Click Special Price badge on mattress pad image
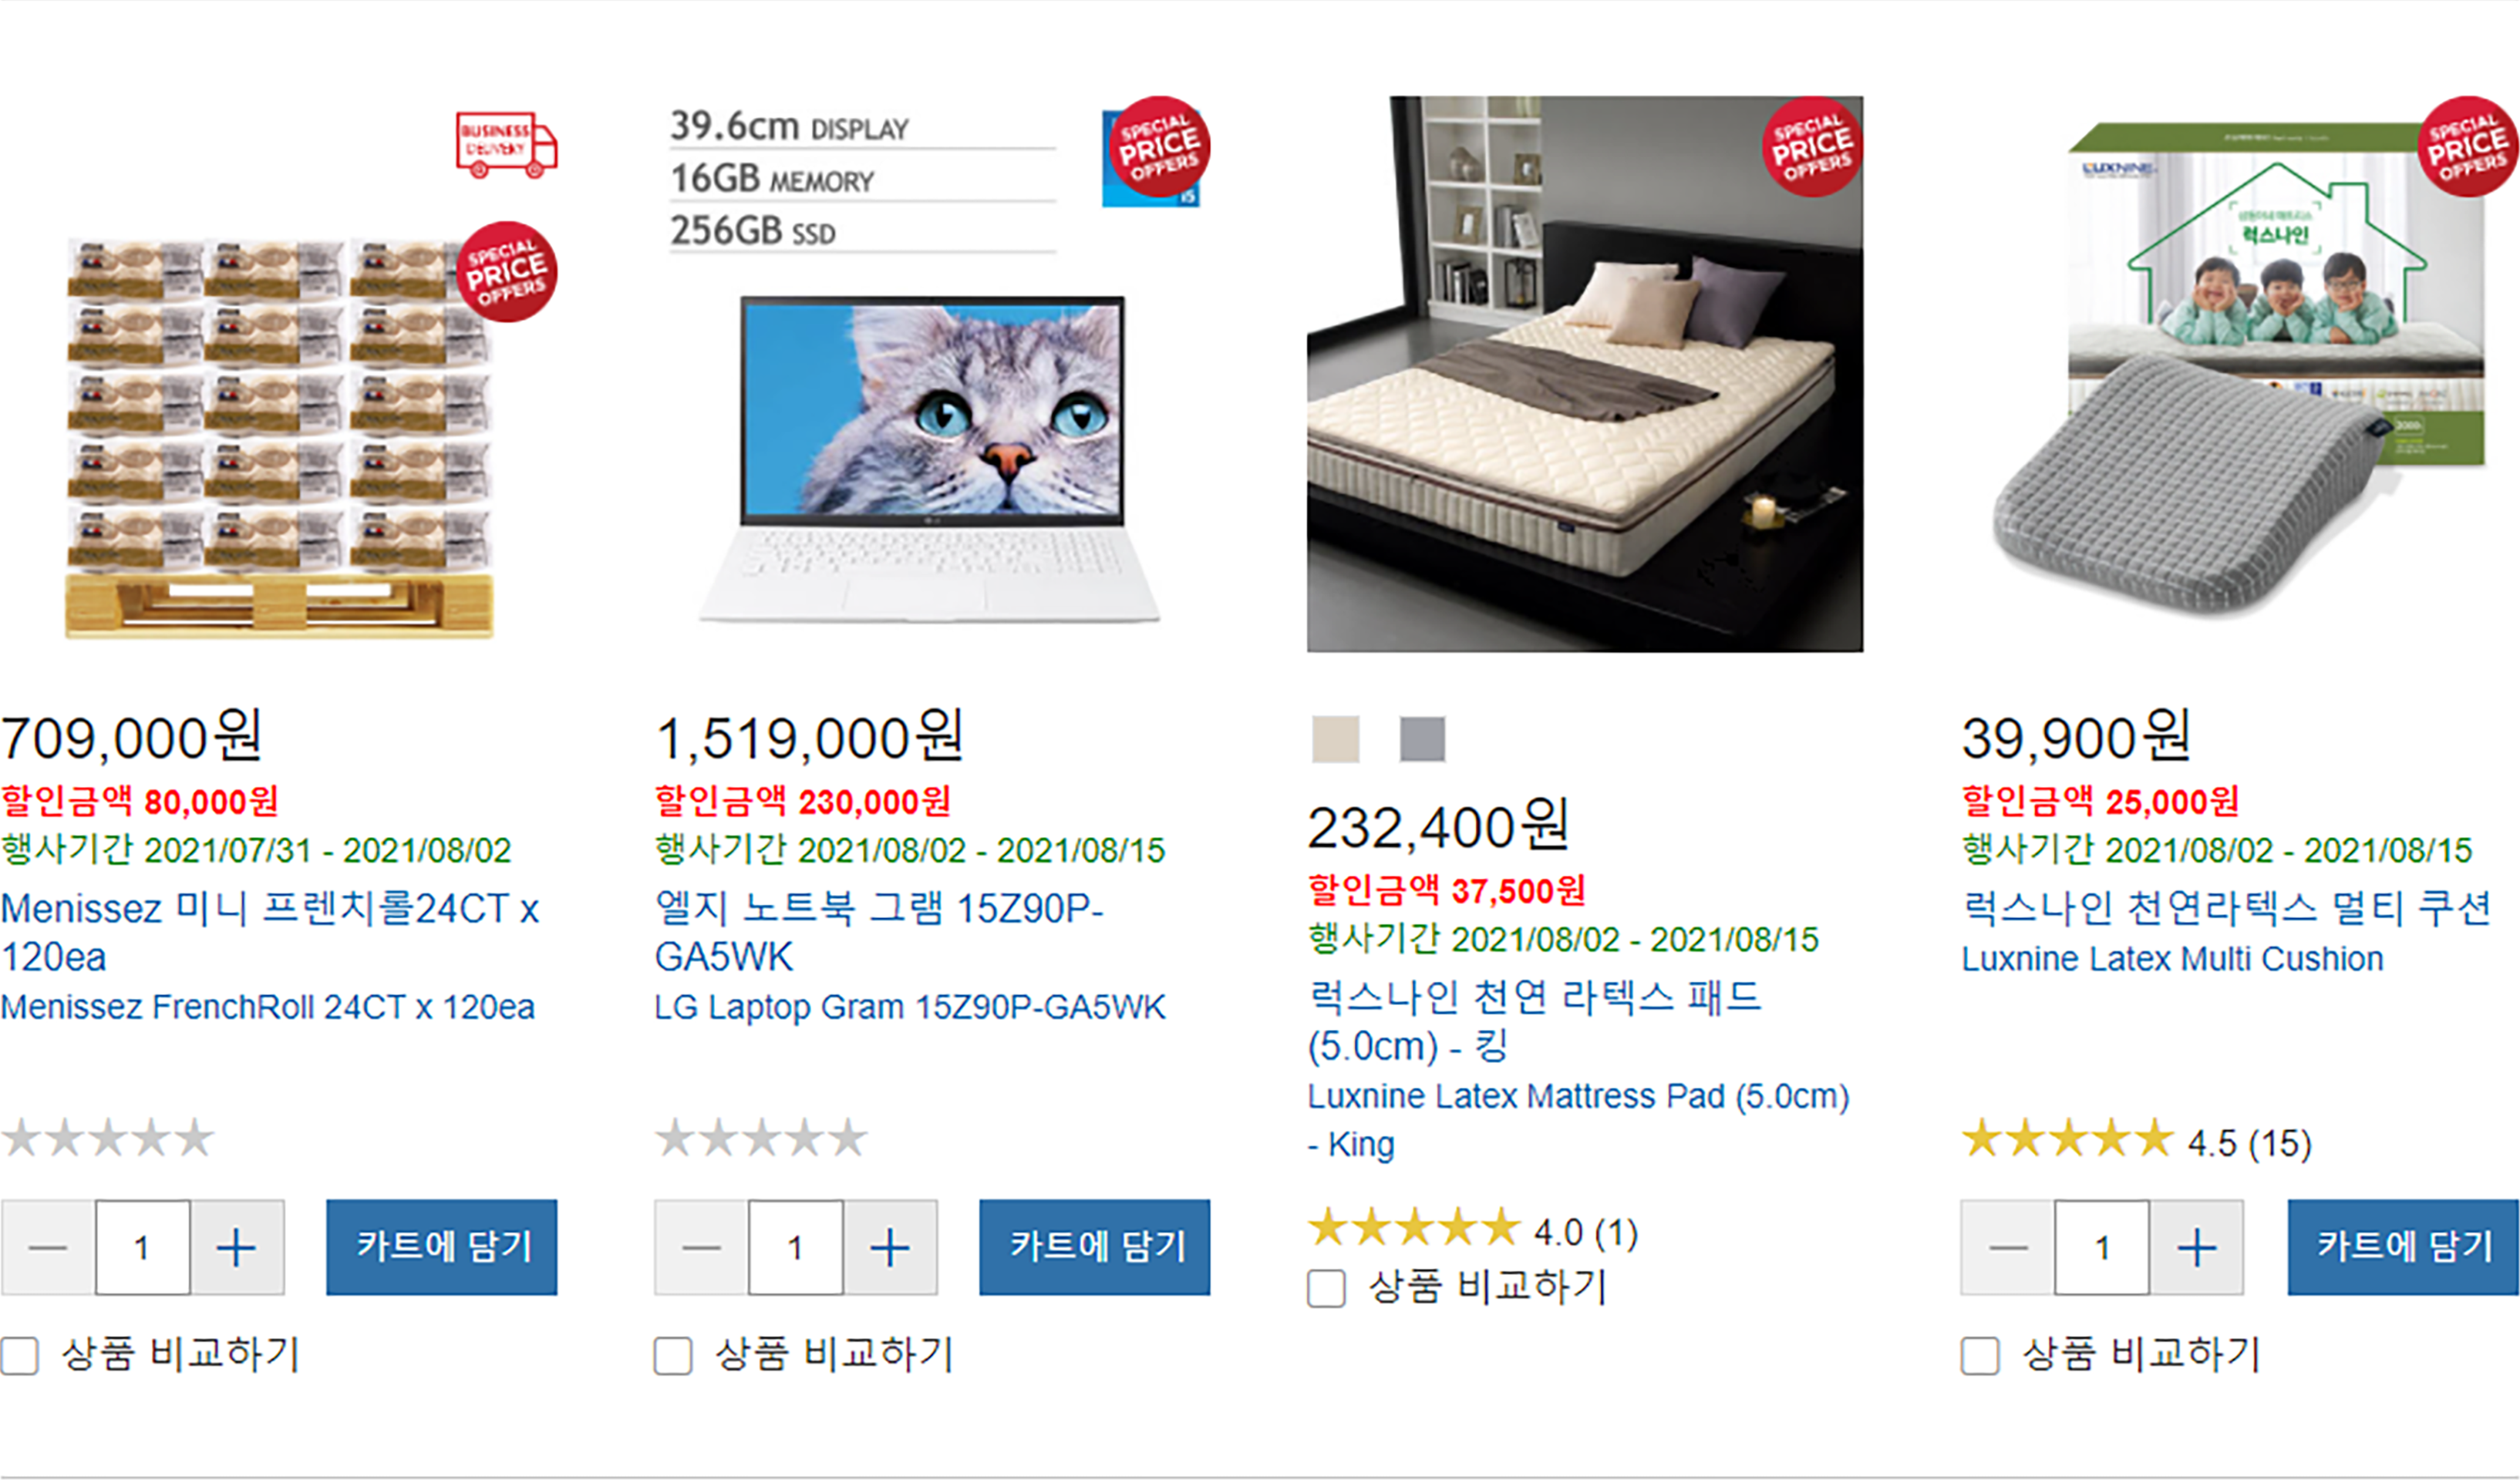The height and width of the screenshot is (1480, 2520). pyautogui.click(x=1812, y=147)
